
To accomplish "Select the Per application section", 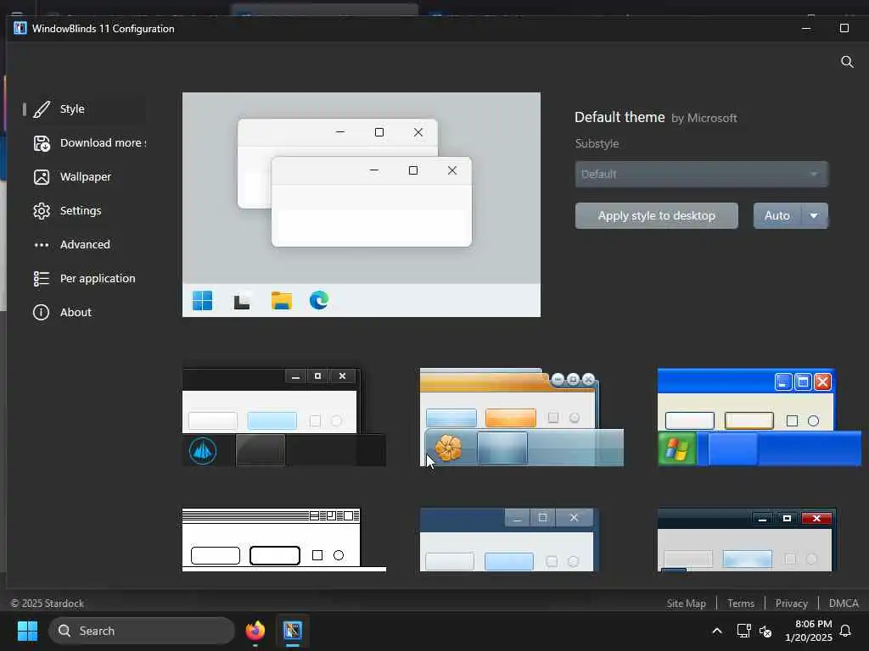I will pos(84,278).
